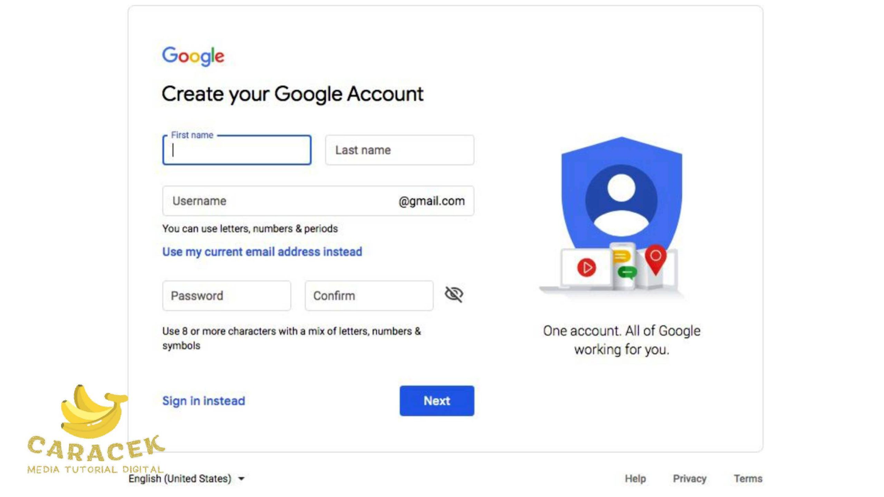Screen dimensions: 884x497
Task: Click Sign in instead link
Action: click(203, 400)
